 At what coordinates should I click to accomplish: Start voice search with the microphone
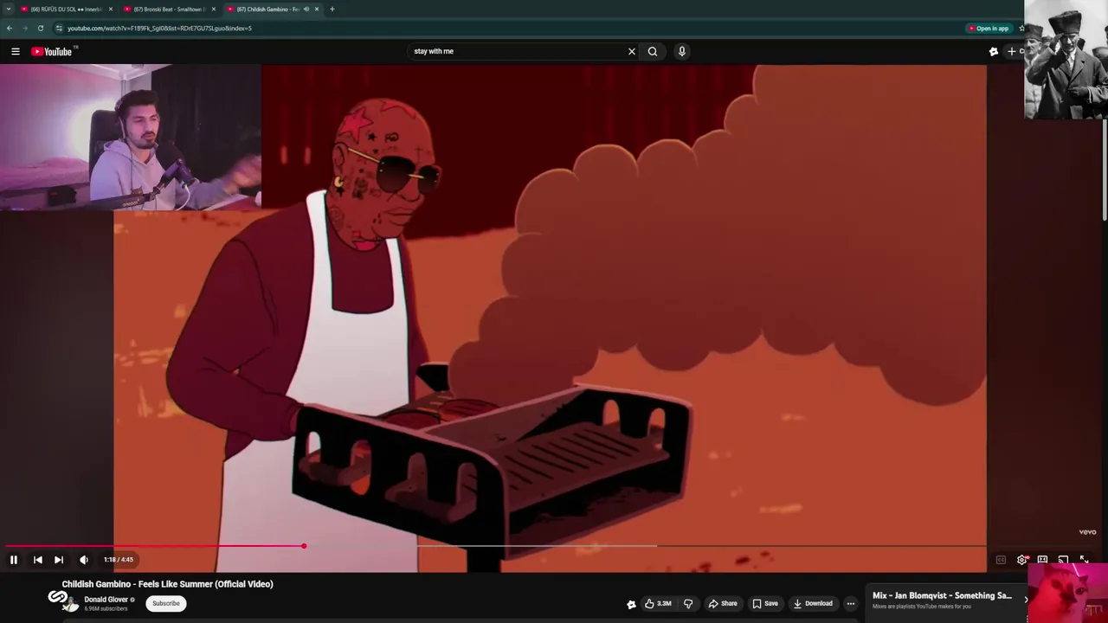point(682,51)
